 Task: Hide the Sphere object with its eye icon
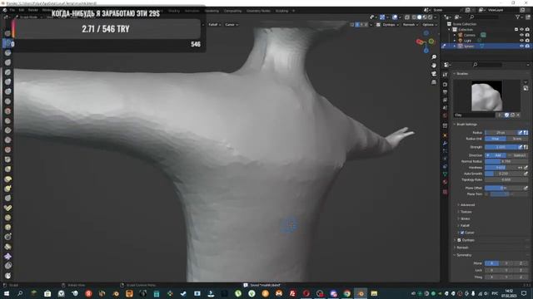pyautogui.click(x=522, y=46)
